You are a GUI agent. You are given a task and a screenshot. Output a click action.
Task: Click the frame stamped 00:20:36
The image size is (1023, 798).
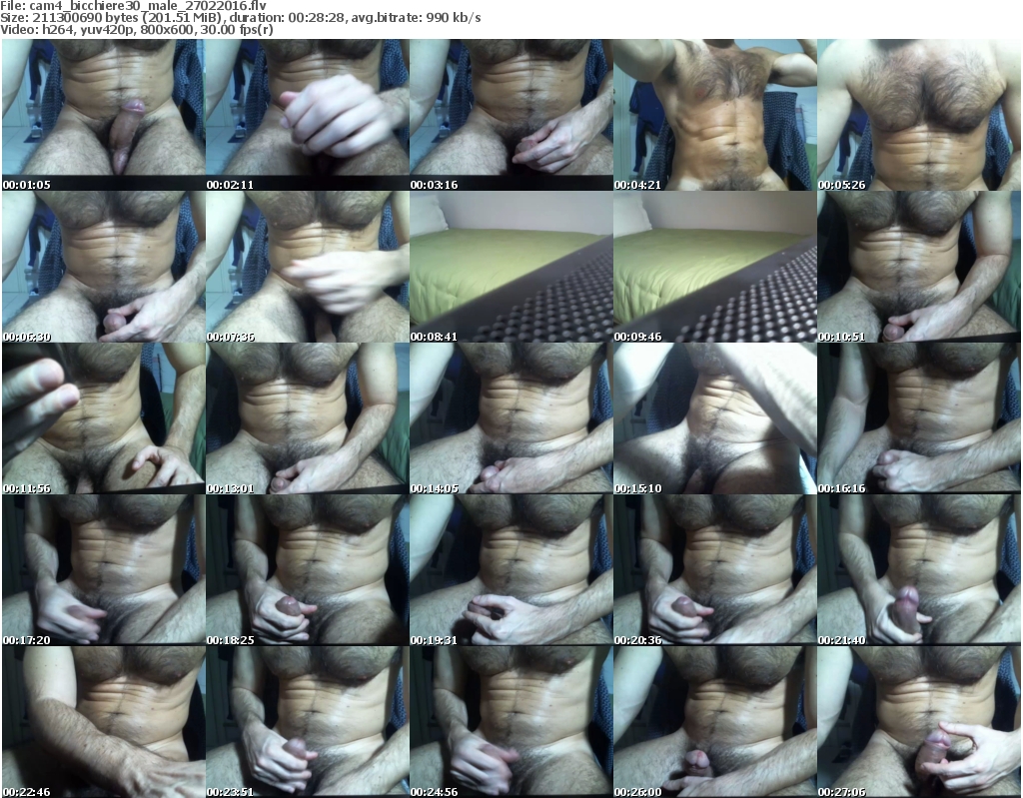click(x=715, y=570)
